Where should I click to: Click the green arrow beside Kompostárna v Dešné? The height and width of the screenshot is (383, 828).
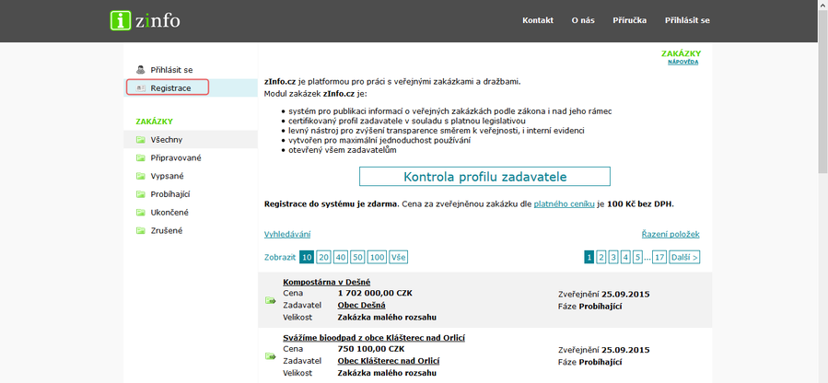(x=271, y=300)
